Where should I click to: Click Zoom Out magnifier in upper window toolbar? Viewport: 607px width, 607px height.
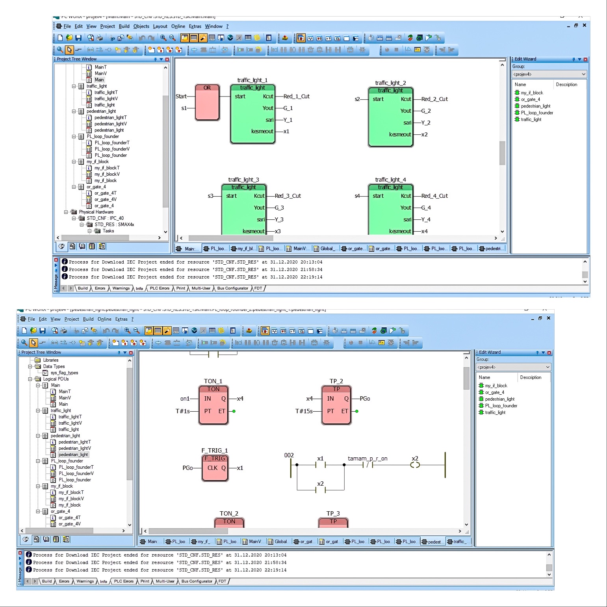coord(173,38)
